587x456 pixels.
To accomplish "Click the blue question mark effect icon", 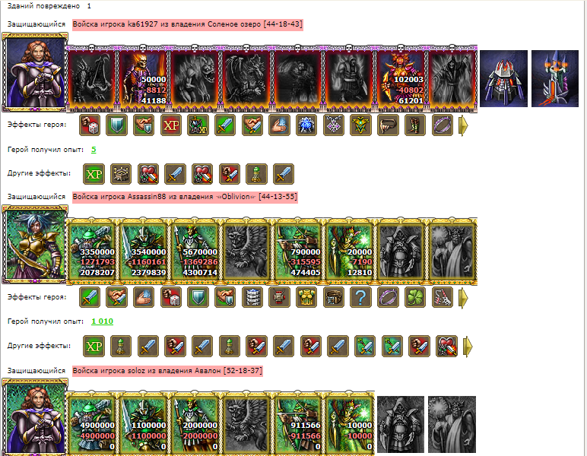I will [360, 297].
